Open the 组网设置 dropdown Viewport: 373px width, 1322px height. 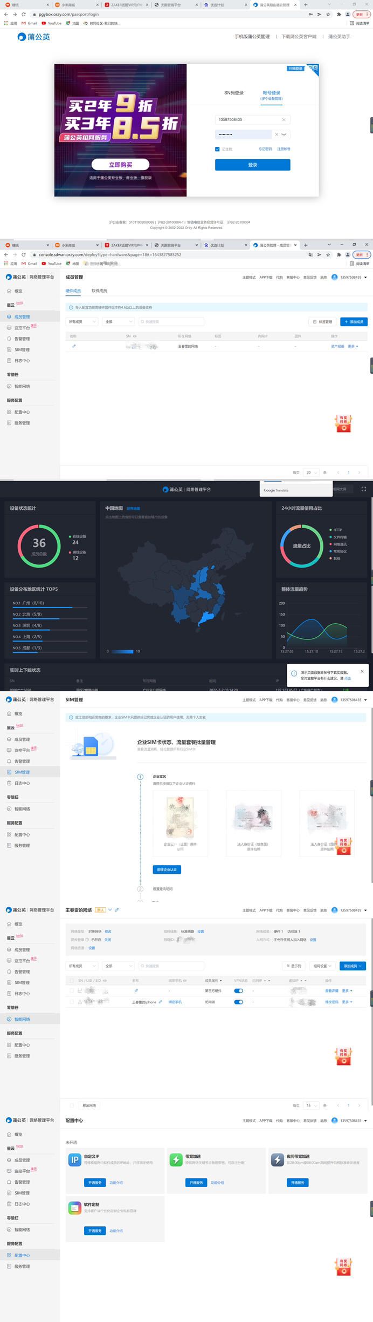(x=322, y=966)
